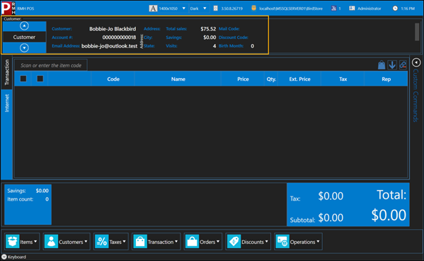Click the Total $0.00 amount

click(x=389, y=215)
